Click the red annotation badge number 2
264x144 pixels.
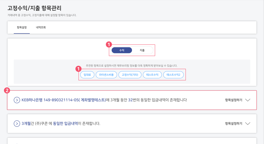tap(7, 90)
